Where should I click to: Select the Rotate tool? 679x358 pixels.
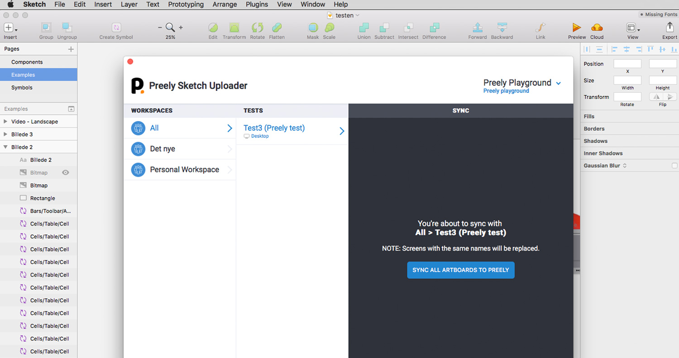click(258, 28)
